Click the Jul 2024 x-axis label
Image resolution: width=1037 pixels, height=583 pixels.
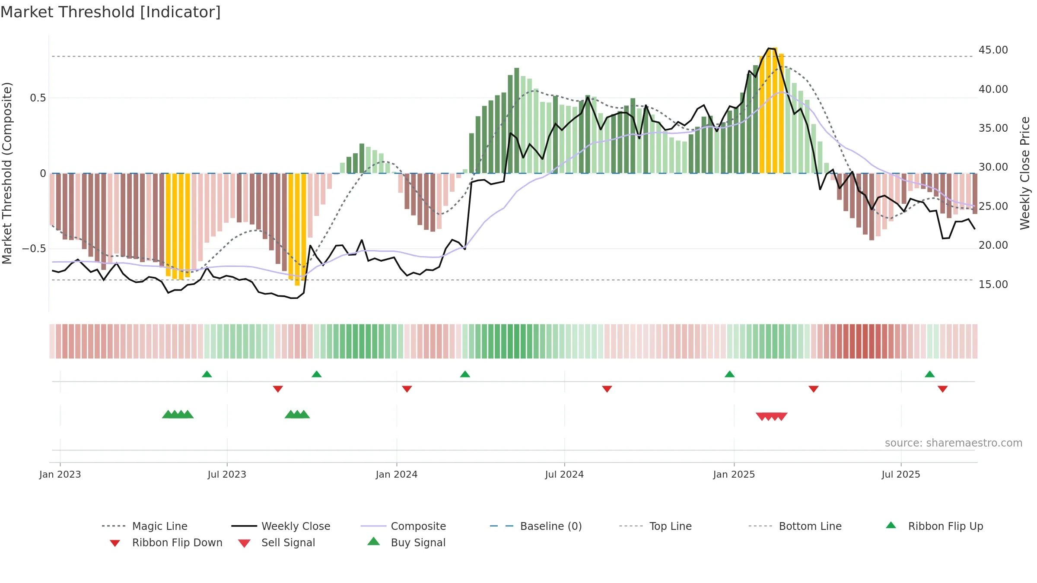(564, 475)
